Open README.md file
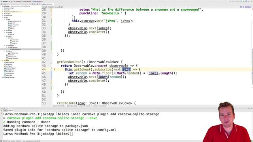Image resolution: width=253 pixels, height=142 pixels. tap(9, 72)
